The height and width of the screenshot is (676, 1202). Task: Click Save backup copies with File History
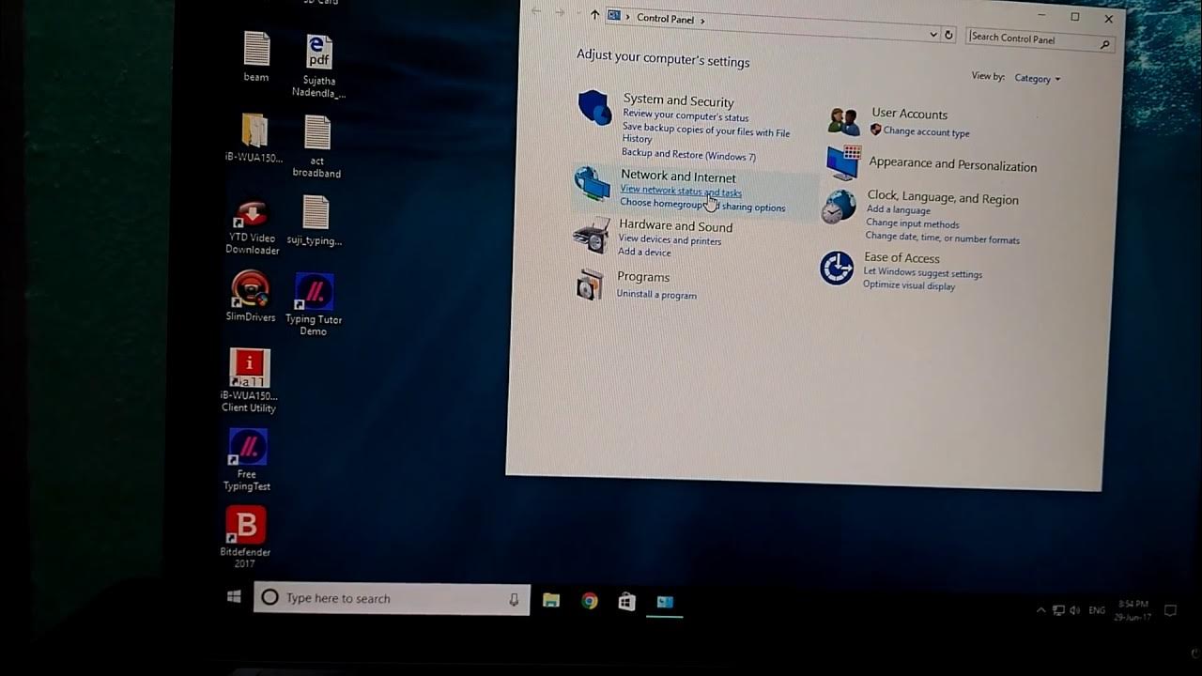coord(706,135)
